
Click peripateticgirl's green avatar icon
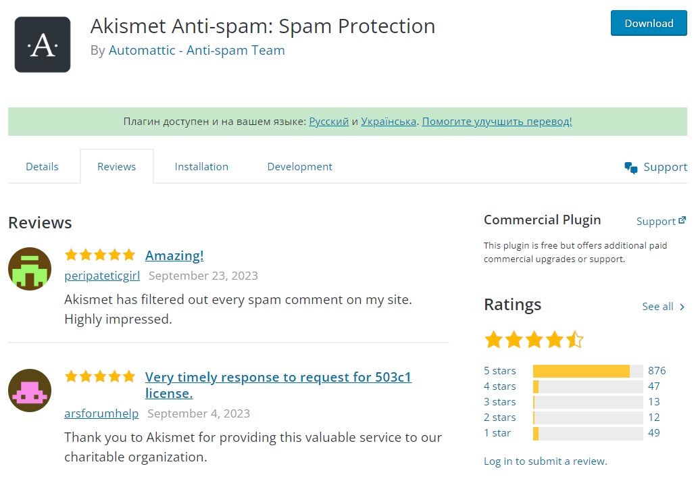30,269
